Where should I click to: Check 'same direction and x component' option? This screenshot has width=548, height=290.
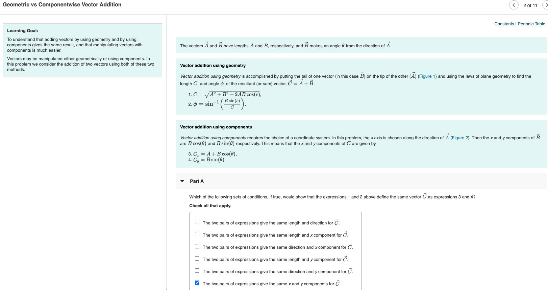pyautogui.click(x=197, y=246)
